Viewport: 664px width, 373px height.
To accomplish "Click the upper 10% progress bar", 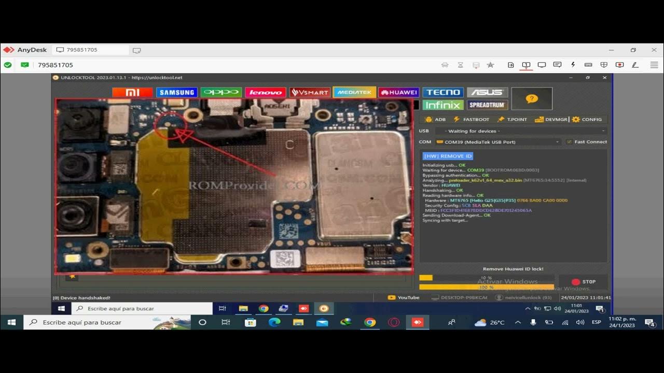I will (486, 278).
